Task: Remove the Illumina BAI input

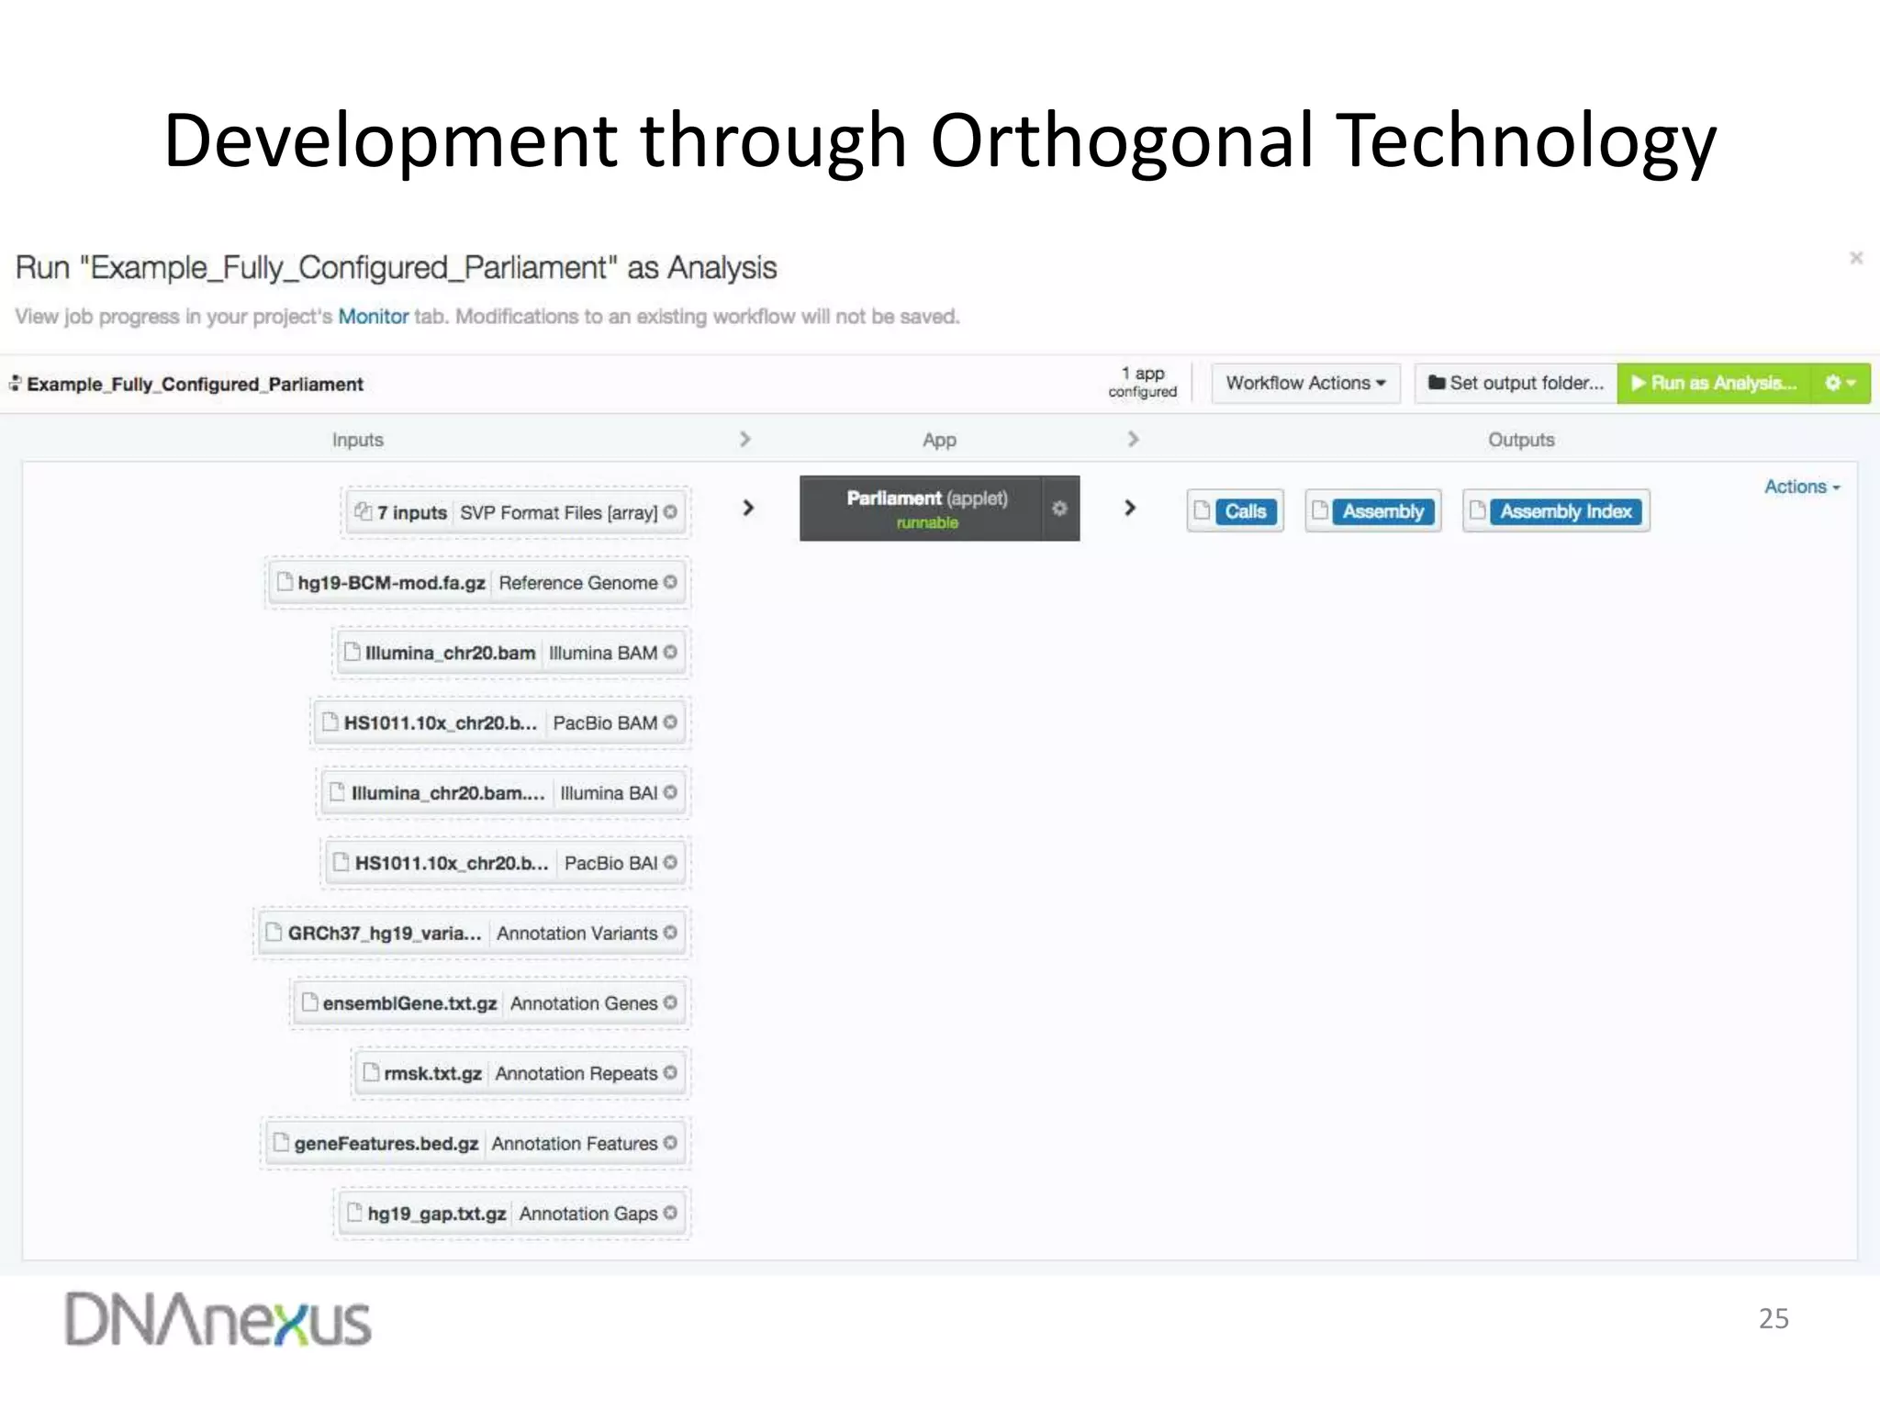Action: (670, 792)
